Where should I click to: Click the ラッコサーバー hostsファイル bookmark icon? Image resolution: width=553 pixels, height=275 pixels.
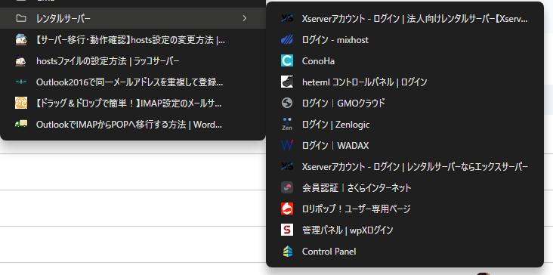[x=21, y=61]
